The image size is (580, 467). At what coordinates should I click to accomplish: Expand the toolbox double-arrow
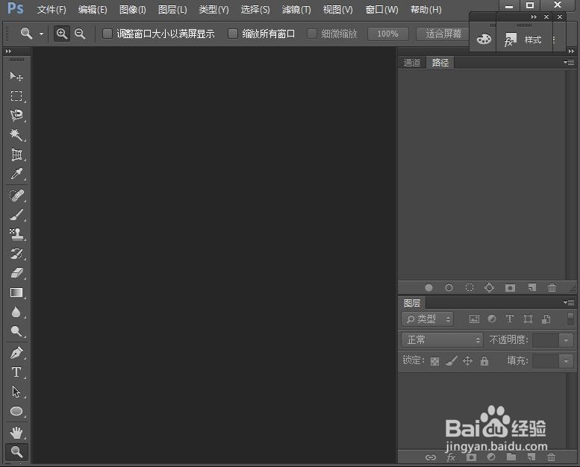point(8,51)
